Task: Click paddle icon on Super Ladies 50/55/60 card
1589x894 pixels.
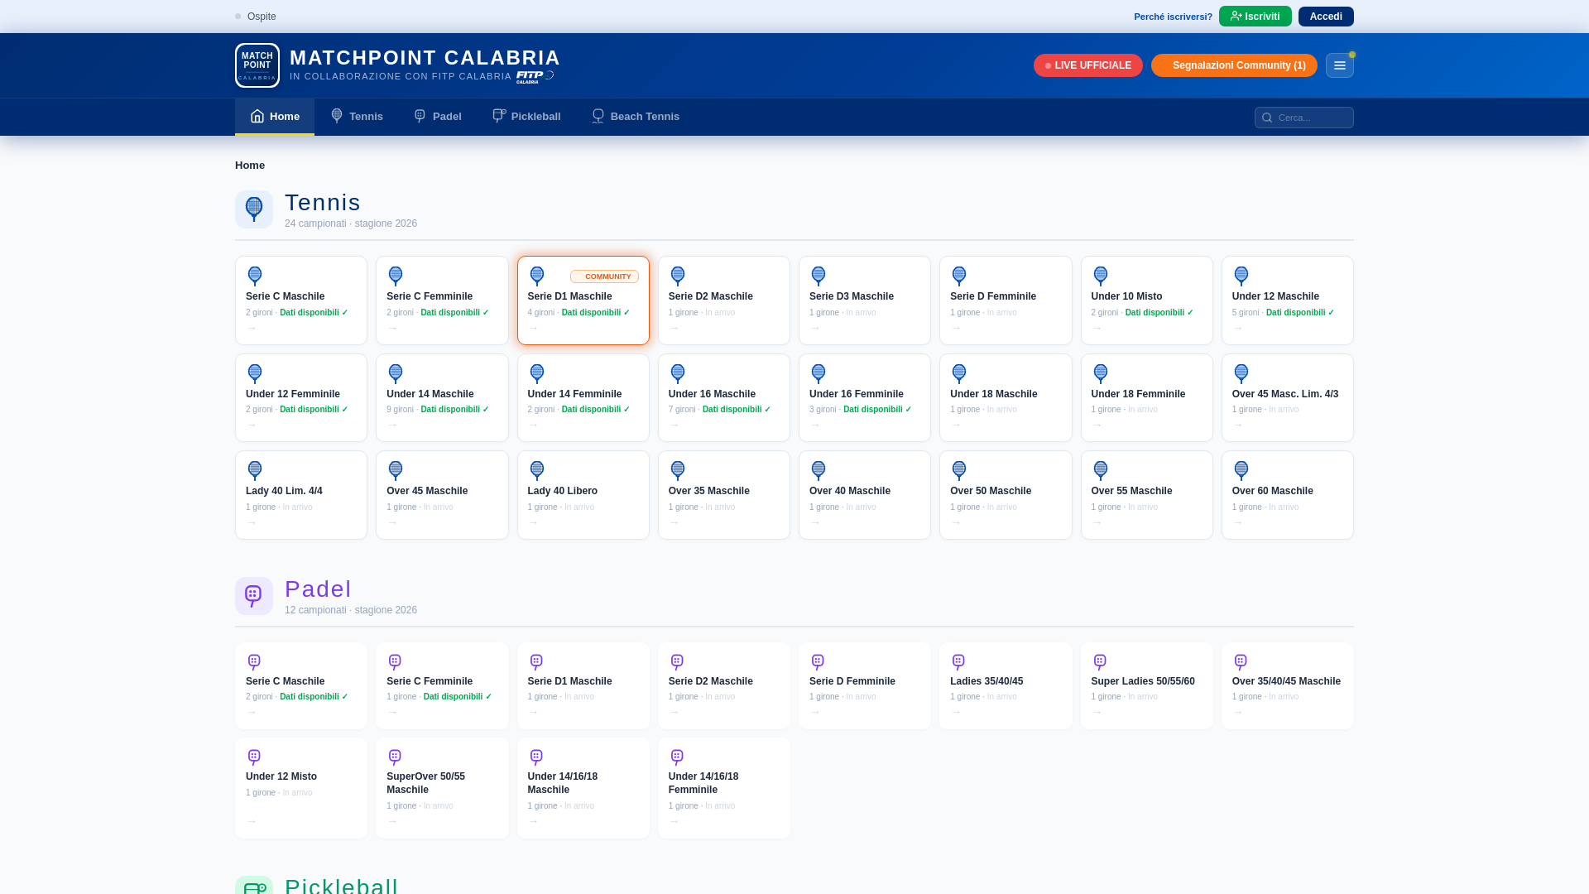Action: [x=1100, y=661]
